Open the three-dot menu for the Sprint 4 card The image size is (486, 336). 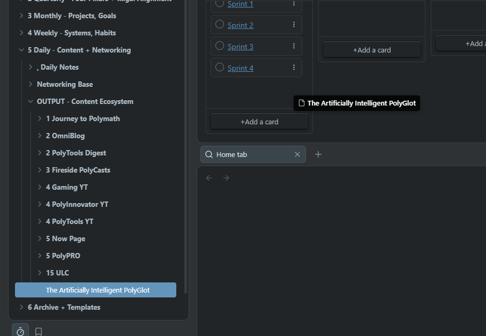pos(294,68)
